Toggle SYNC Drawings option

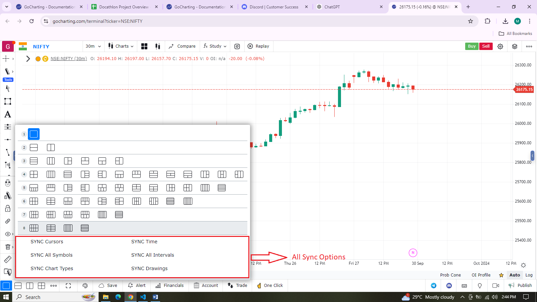pos(149,268)
